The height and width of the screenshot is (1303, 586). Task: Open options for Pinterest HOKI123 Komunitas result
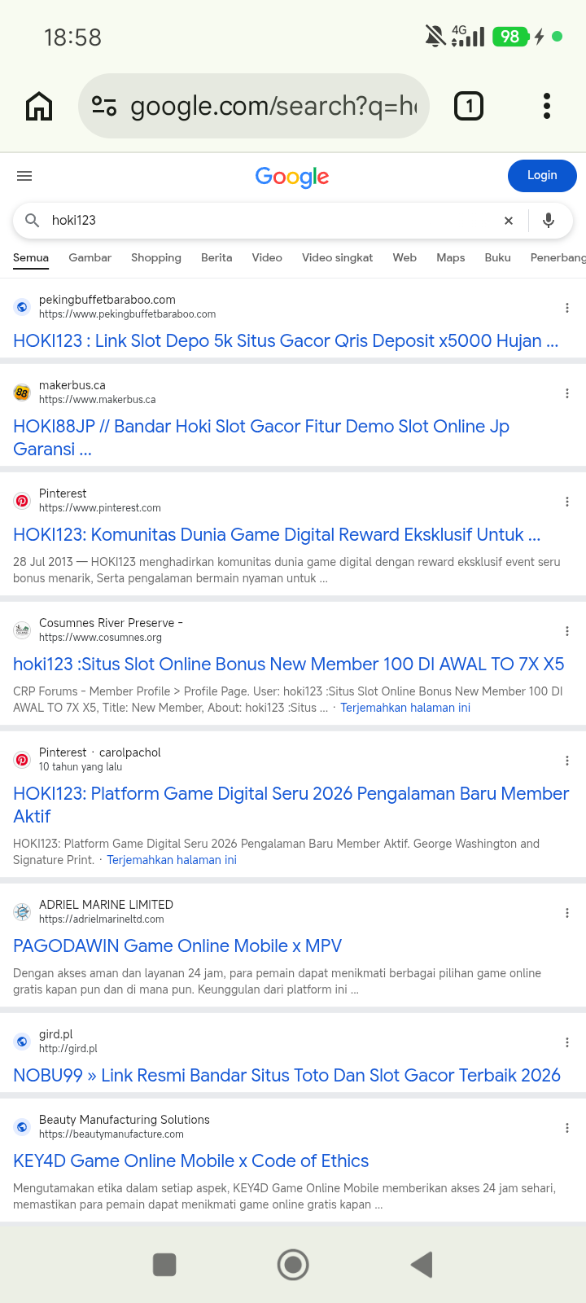tap(567, 502)
